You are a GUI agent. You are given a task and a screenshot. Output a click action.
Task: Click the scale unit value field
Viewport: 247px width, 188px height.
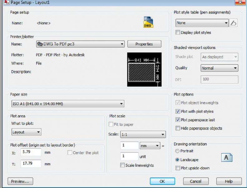click(x=129, y=156)
